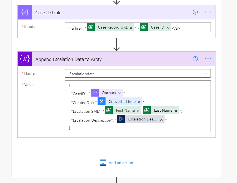Open the Case ID Link ellipsis menu

[x=208, y=12]
